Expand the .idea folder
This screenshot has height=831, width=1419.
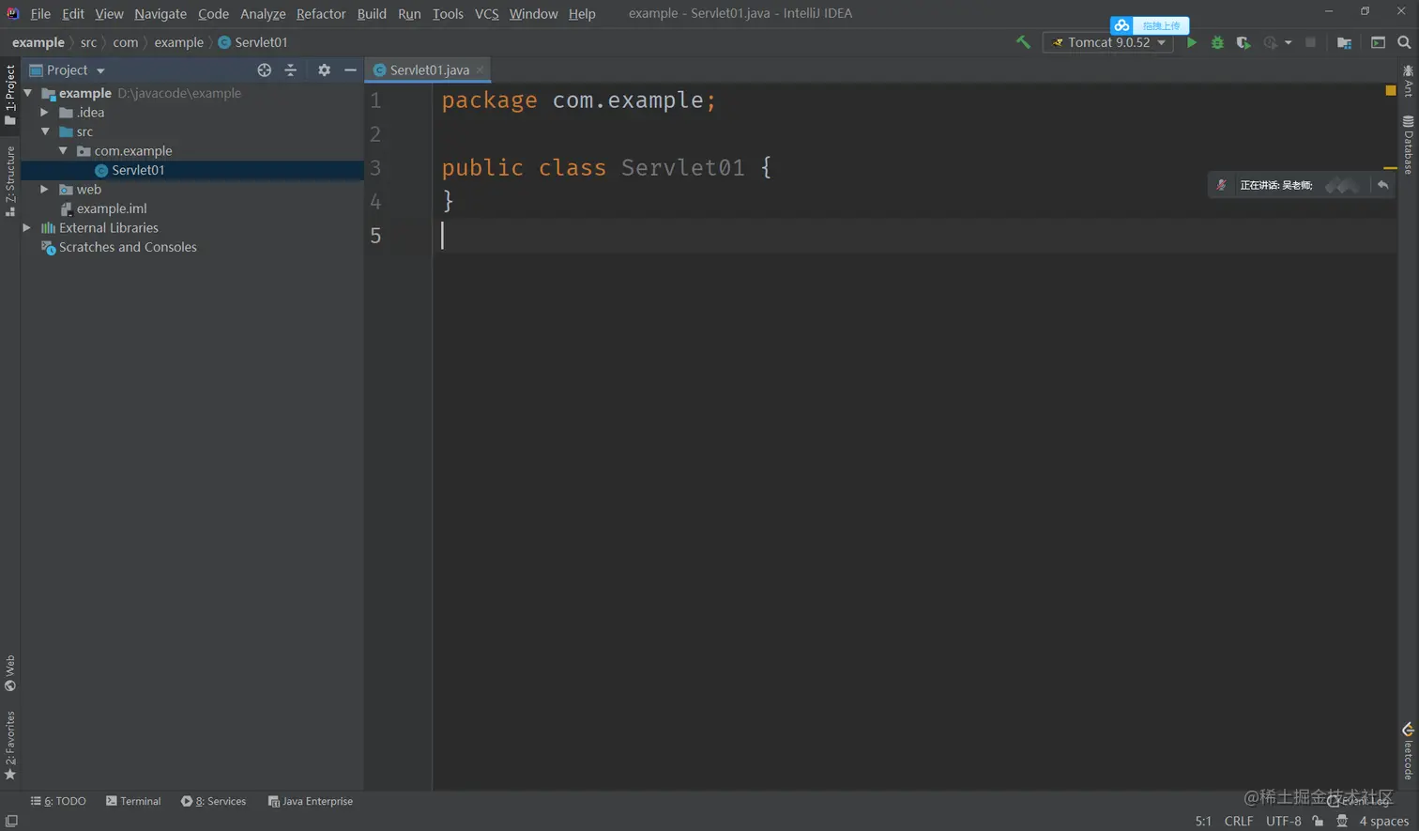(x=44, y=112)
